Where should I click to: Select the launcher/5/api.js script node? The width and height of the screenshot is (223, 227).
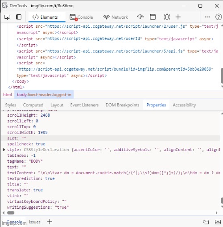pos(117,54)
